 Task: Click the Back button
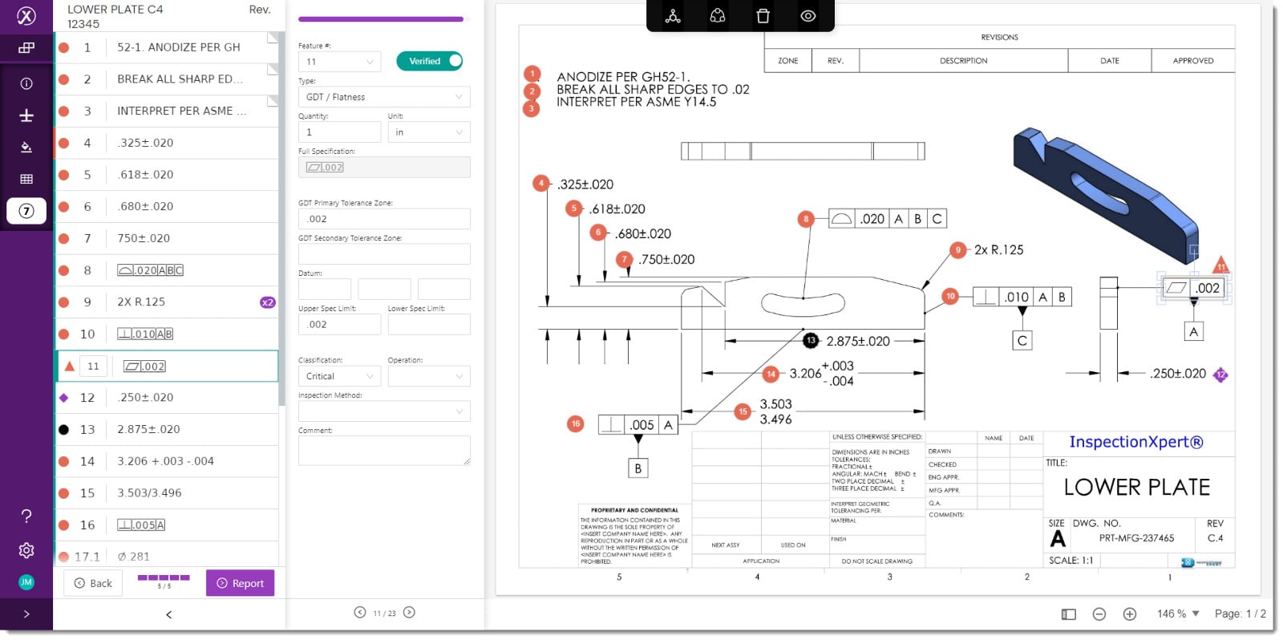(x=93, y=583)
